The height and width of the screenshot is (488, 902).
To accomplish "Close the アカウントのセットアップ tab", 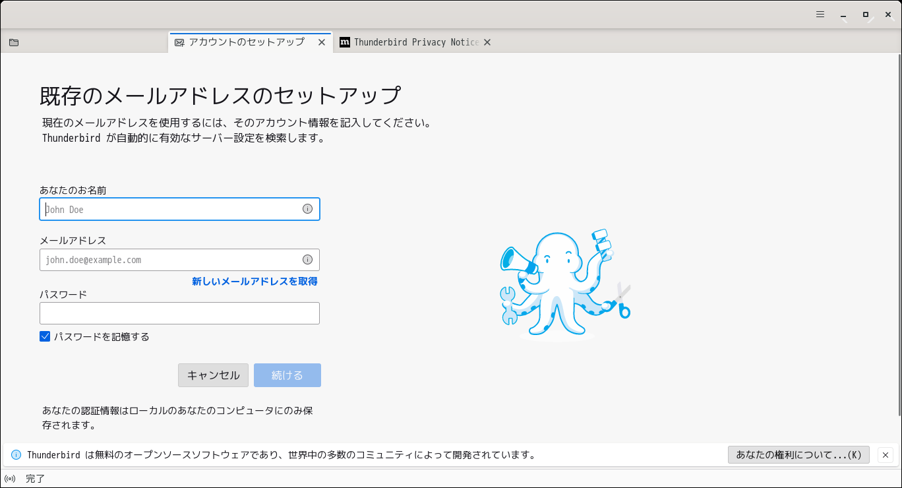I will (322, 42).
